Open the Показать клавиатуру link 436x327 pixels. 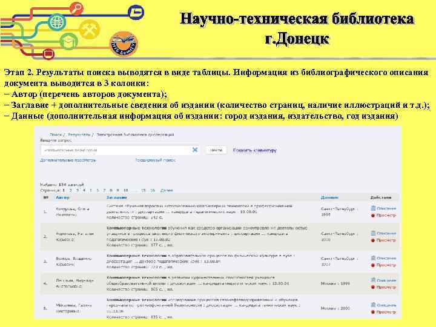[255, 150]
